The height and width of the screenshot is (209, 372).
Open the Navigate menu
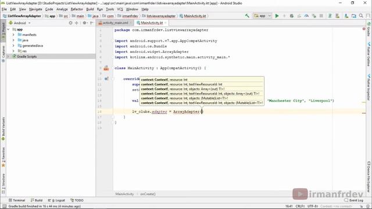tap(35, 9)
